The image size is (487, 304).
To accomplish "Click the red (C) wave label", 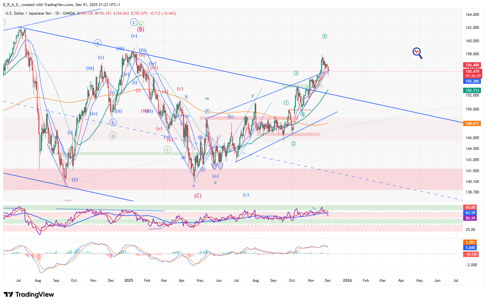I will tap(198, 196).
